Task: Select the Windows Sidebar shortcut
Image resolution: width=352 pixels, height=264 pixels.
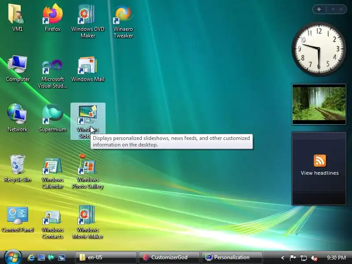Action: (x=88, y=121)
